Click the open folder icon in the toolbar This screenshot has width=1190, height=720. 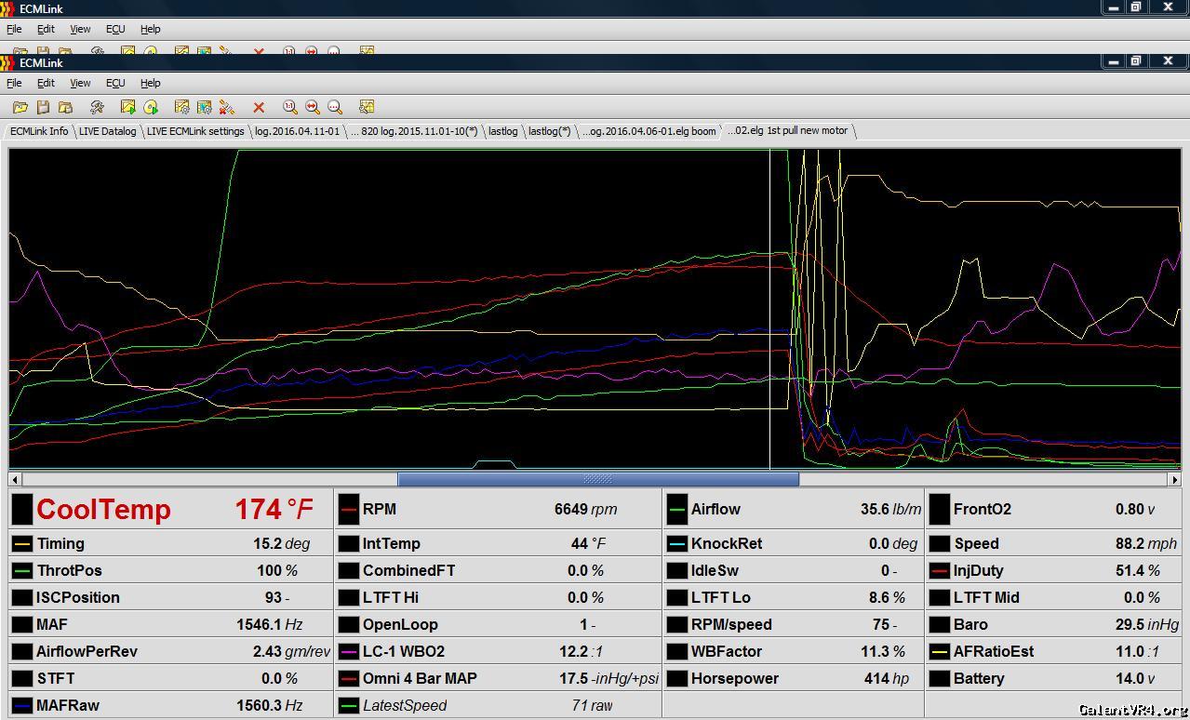[x=20, y=108]
